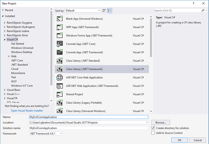
Task: Select the WPF App template icon
Action: click(60, 27)
